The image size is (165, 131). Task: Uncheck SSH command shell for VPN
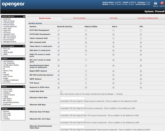point(141,43)
